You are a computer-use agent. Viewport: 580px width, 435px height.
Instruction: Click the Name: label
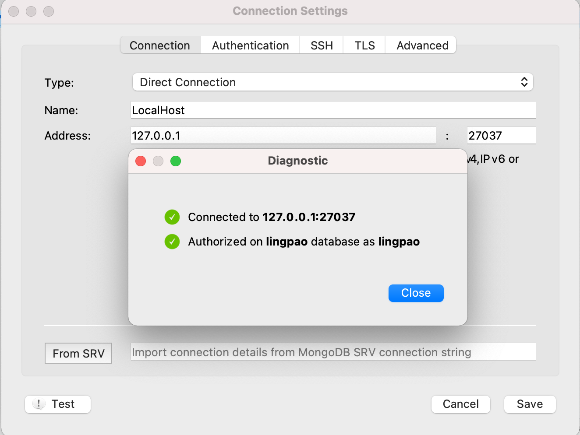point(61,110)
